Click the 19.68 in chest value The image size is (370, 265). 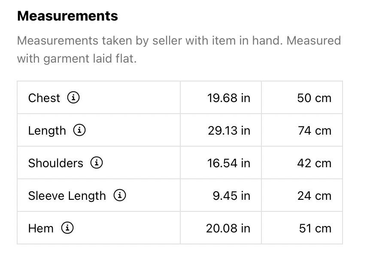tap(229, 98)
